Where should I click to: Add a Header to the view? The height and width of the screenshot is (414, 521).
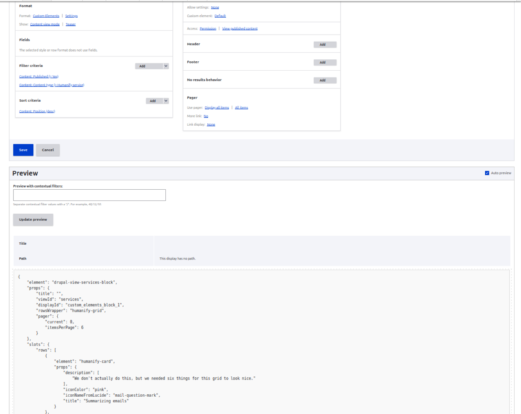(325, 45)
